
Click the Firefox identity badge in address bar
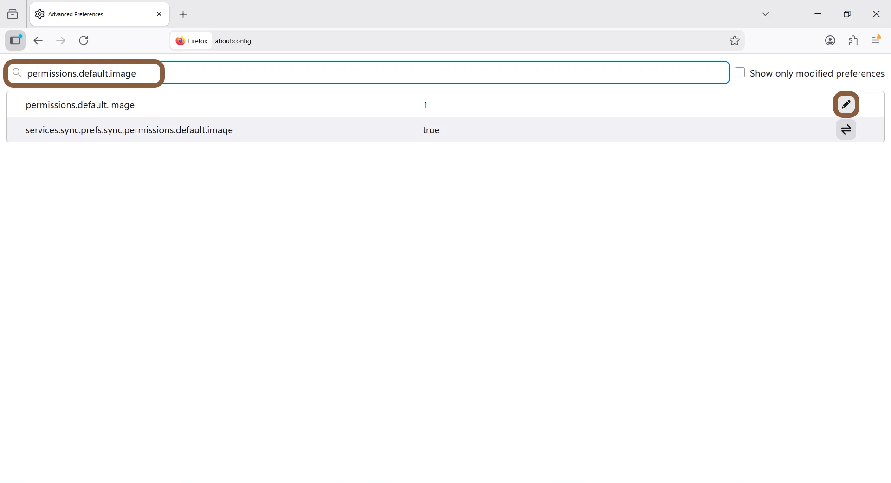[191, 41]
